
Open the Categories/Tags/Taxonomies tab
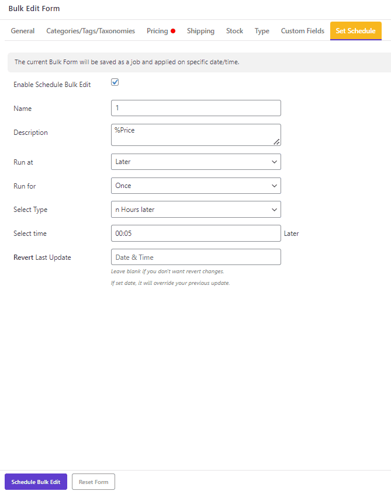[91, 31]
